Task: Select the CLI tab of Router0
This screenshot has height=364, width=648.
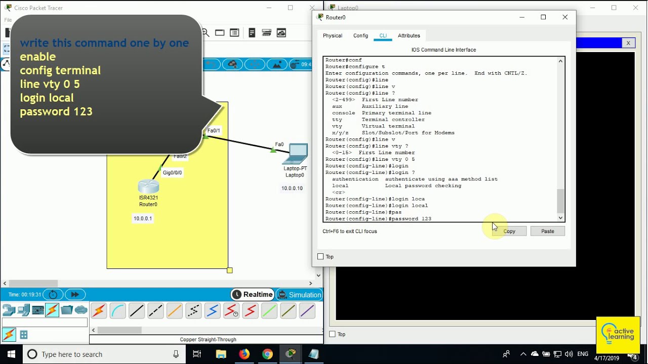Action: (383, 36)
